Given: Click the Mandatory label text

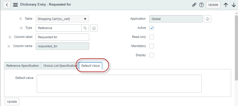Looking at the screenshot, I should [139, 46].
